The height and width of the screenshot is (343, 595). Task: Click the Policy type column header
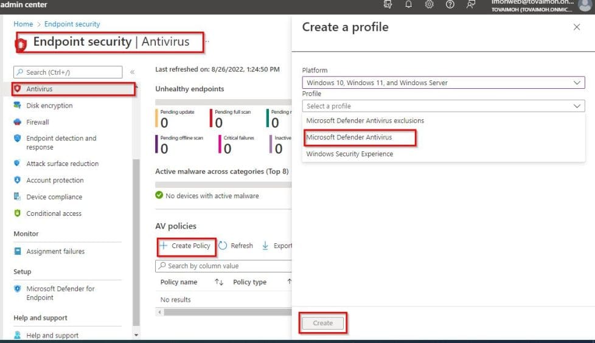[249, 282]
